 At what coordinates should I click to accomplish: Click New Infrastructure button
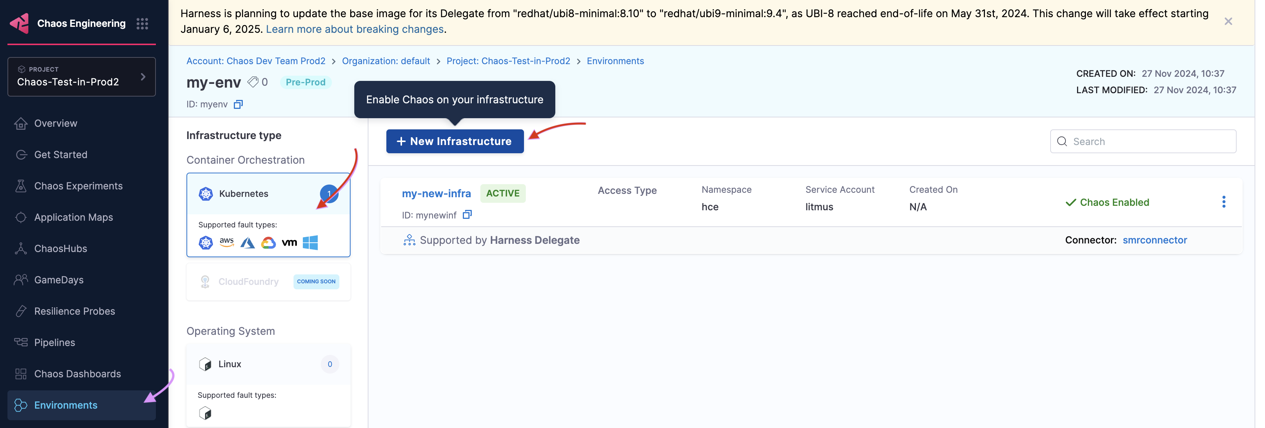coord(455,141)
